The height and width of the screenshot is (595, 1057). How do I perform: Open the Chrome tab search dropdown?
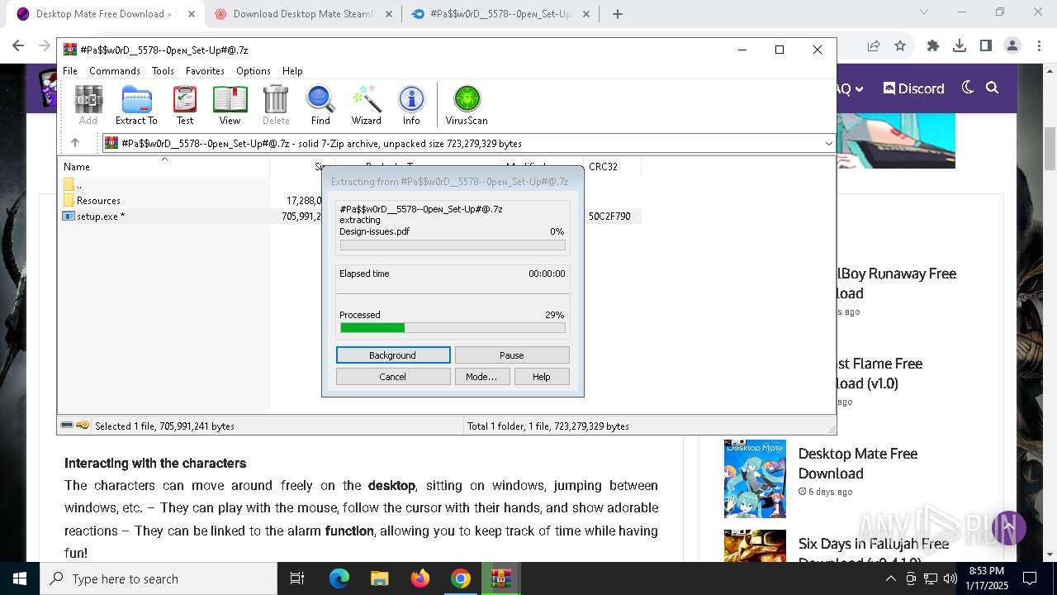click(924, 12)
